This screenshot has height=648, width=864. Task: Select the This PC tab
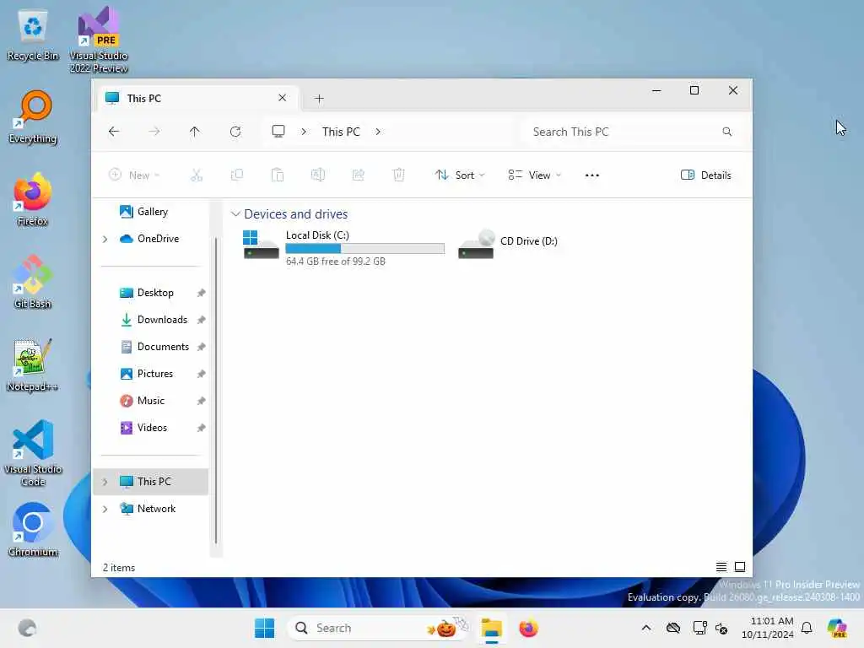tap(197, 98)
